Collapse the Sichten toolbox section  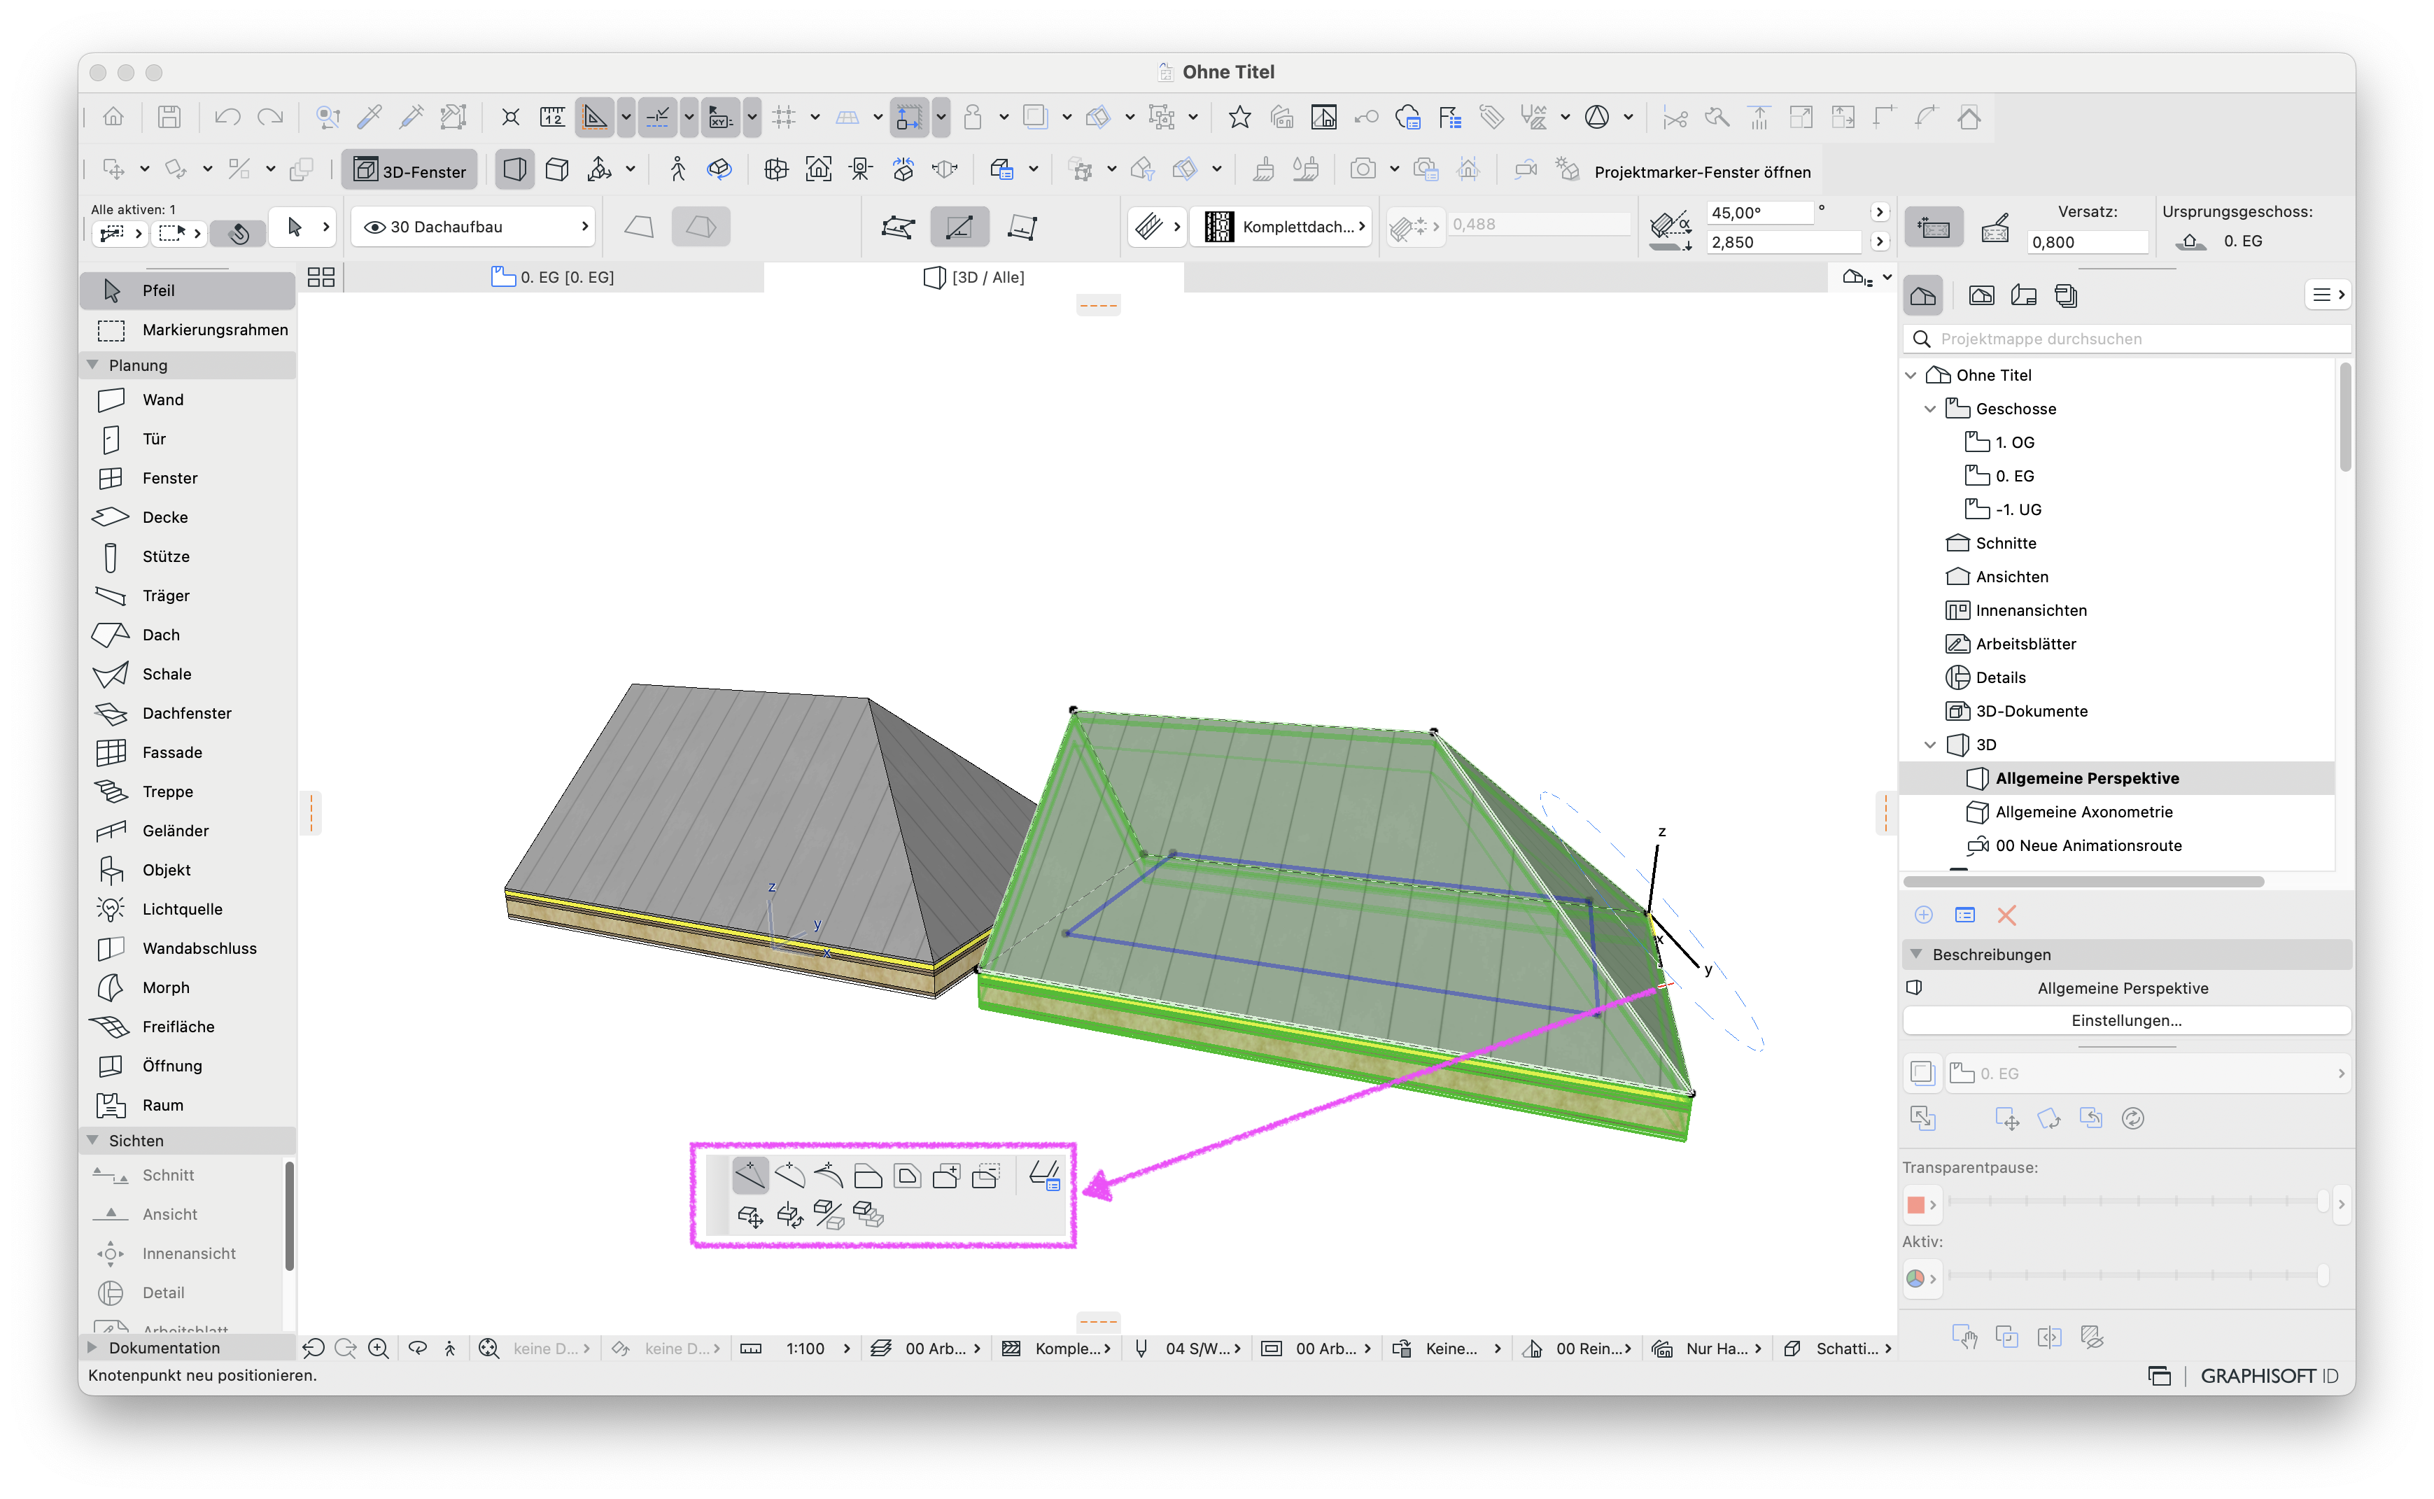93,1140
